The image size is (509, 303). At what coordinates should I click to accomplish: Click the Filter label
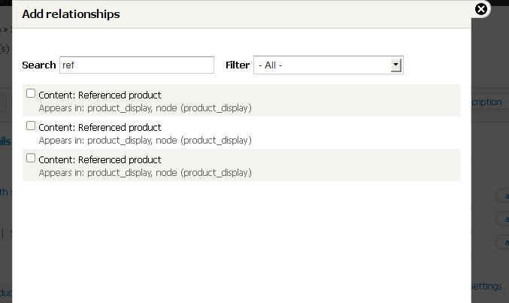tap(238, 65)
